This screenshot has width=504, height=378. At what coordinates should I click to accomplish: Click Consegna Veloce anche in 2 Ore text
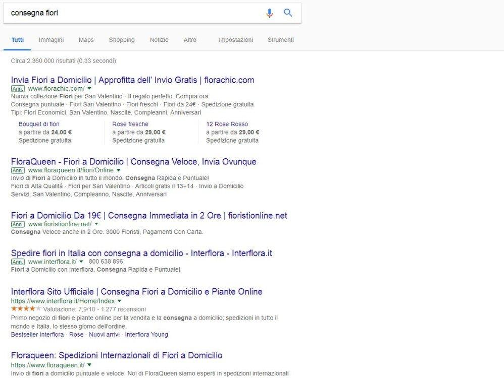point(107,232)
